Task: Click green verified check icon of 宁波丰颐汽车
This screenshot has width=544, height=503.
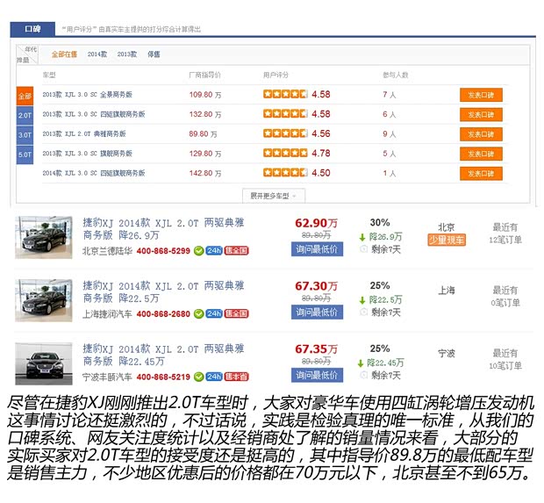Action: (x=198, y=377)
